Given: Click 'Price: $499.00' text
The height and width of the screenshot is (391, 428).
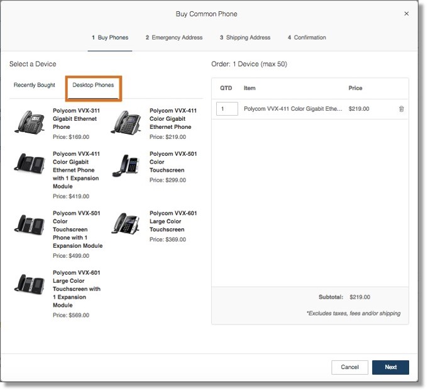Looking at the screenshot, I should coord(71,256).
